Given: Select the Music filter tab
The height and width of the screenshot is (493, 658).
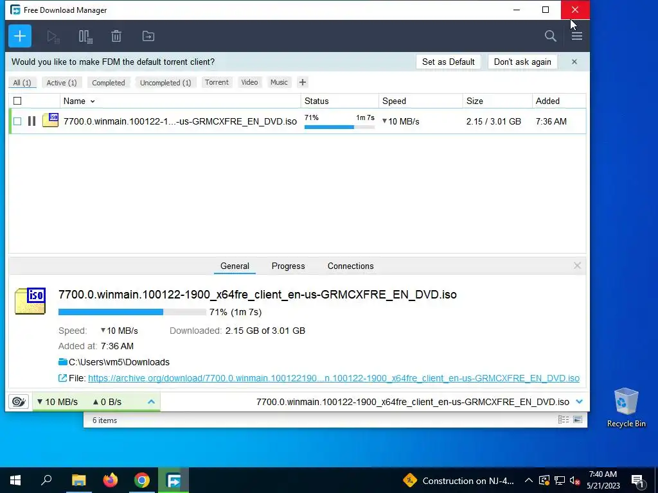Looking at the screenshot, I should [x=279, y=82].
